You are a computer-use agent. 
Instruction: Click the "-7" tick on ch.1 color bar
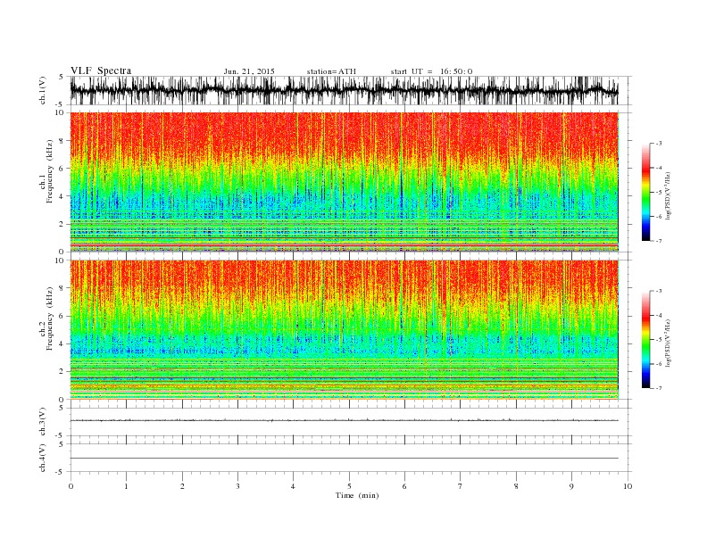[x=659, y=241]
